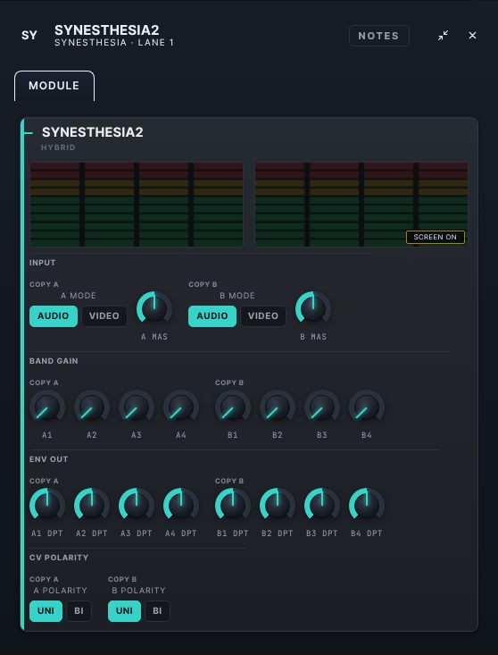Click the A4 DPT envelope knob
Screen dimensions: 498x655
181,506
